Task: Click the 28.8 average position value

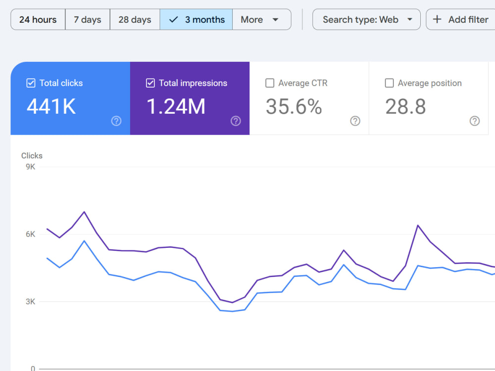Action: pos(406,106)
